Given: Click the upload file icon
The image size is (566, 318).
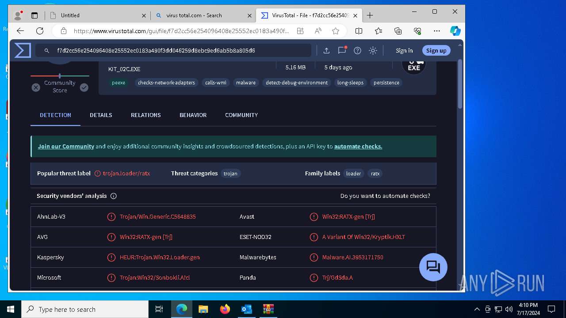Looking at the screenshot, I should [x=326, y=50].
